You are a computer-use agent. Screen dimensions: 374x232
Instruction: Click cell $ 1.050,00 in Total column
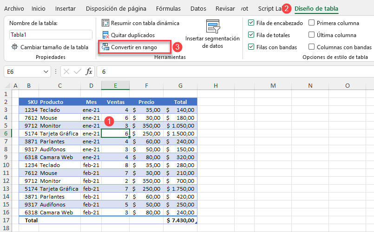coord(180,126)
